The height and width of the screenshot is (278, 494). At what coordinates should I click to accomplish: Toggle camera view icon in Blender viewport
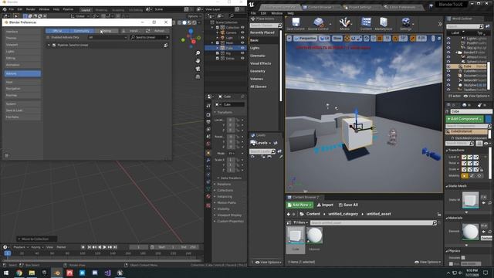pos(198,69)
